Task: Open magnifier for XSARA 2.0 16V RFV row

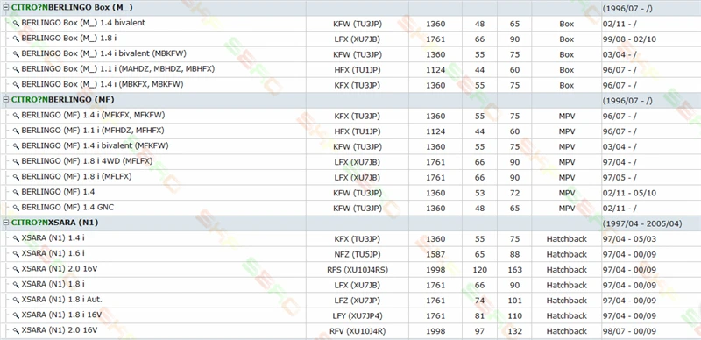Action: click(x=16, y=331)
